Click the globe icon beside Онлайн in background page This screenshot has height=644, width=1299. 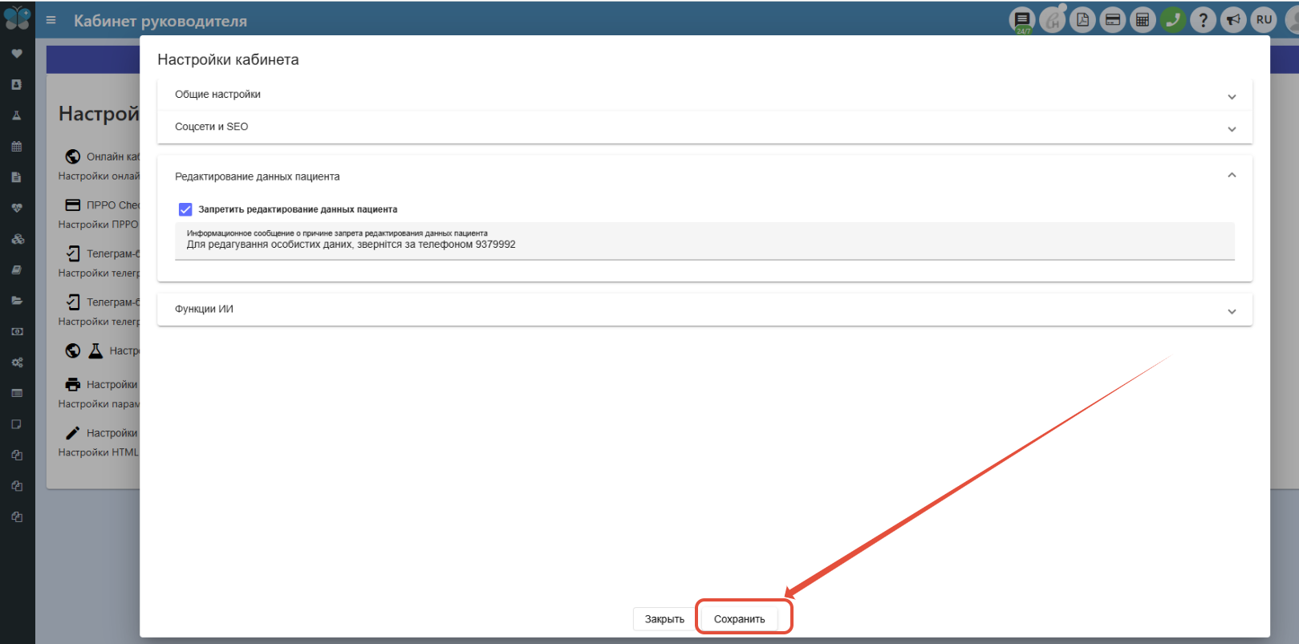pos(73,156)
